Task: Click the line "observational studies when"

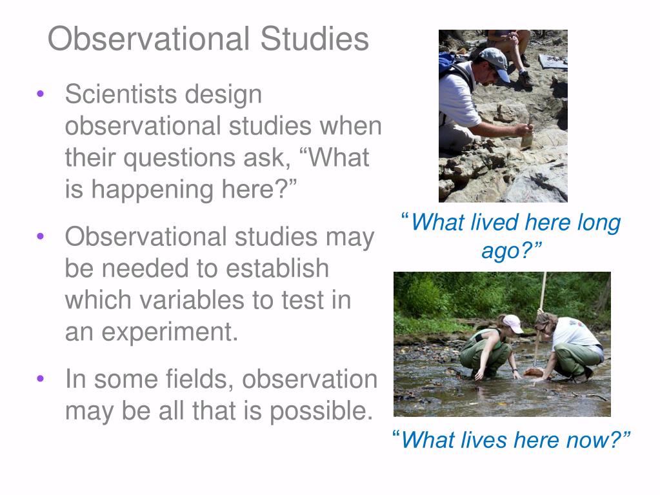Action: pyautogui.click(x=223, y=126)
